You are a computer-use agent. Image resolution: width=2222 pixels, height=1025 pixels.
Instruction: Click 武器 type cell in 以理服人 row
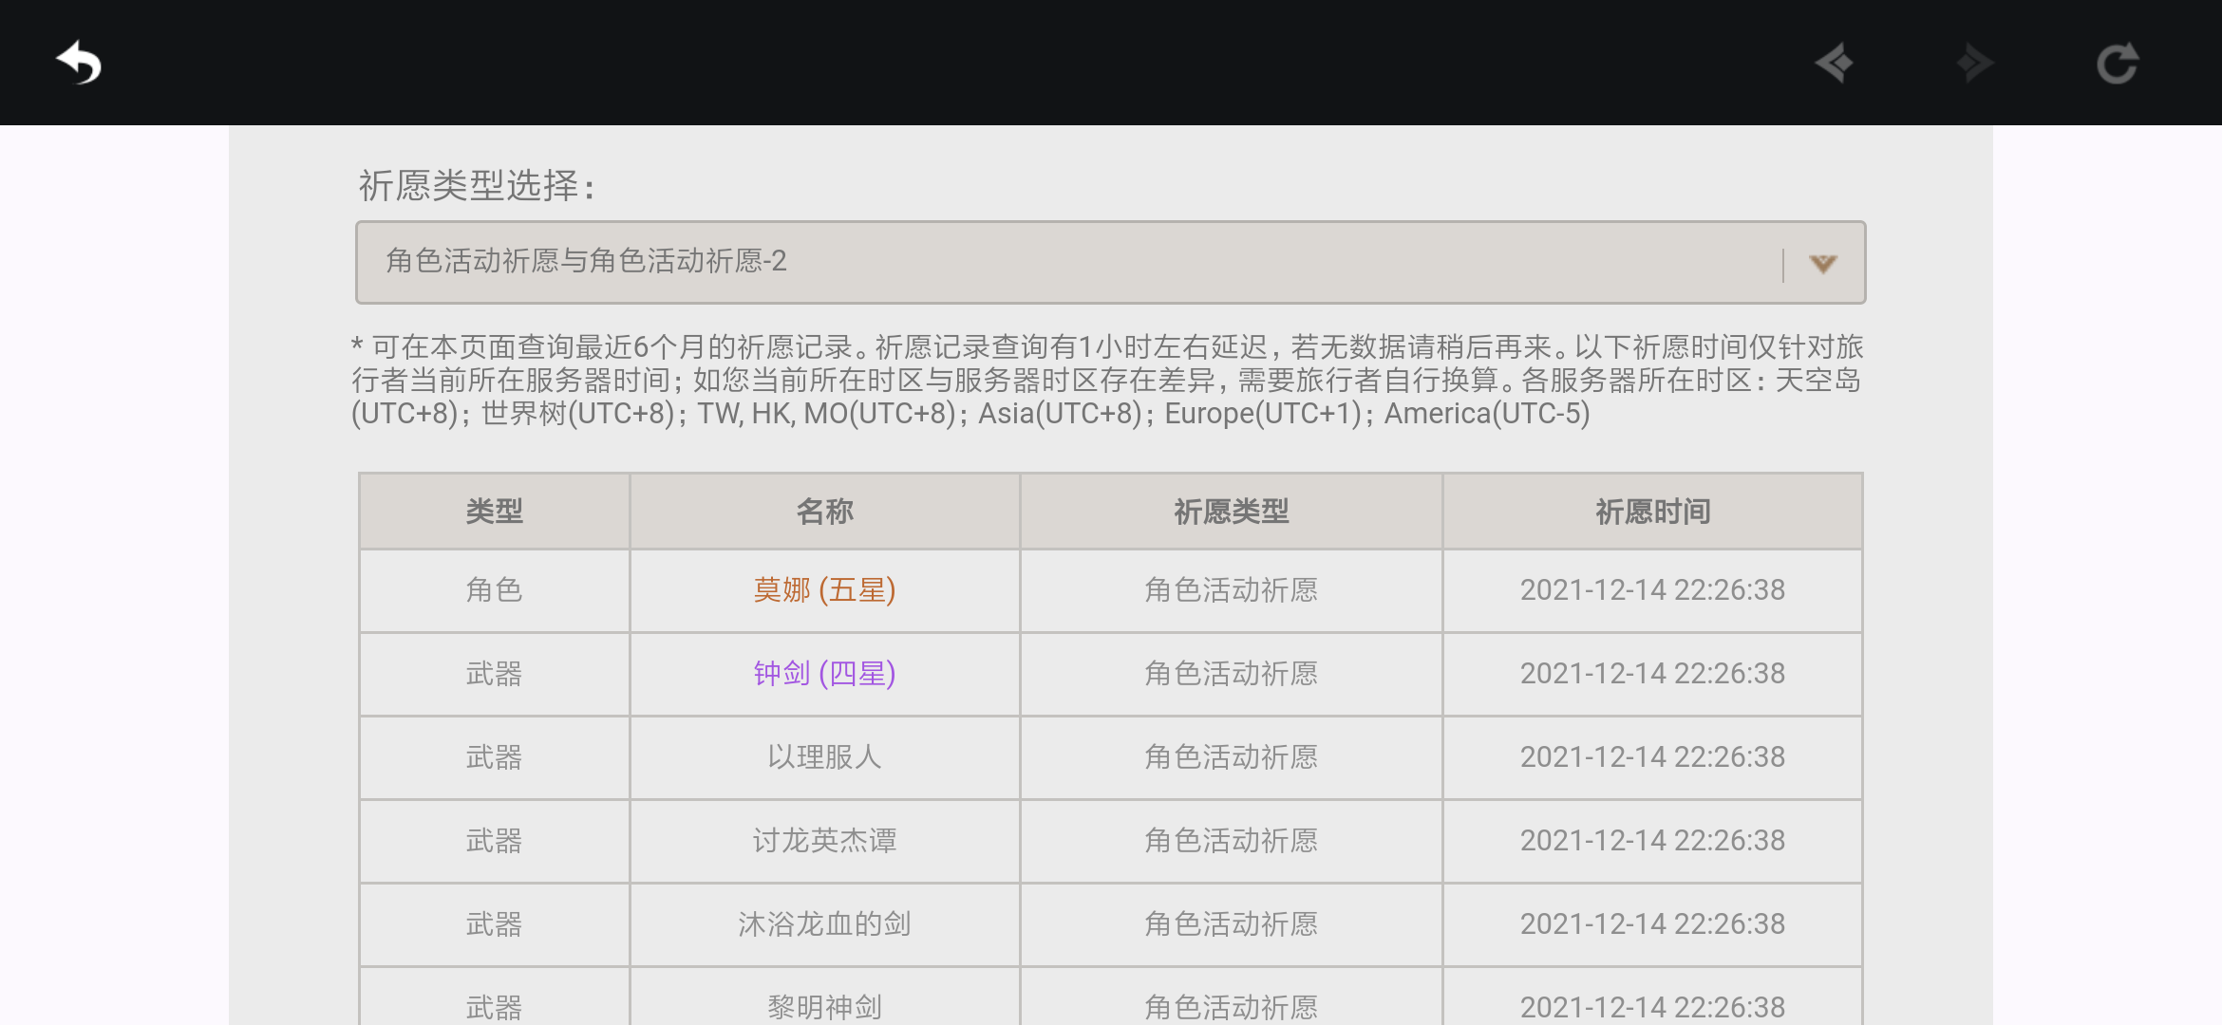tap(494, 757)
